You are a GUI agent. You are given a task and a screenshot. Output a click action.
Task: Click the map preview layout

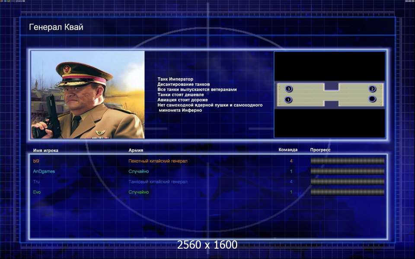tap(330, 95)
